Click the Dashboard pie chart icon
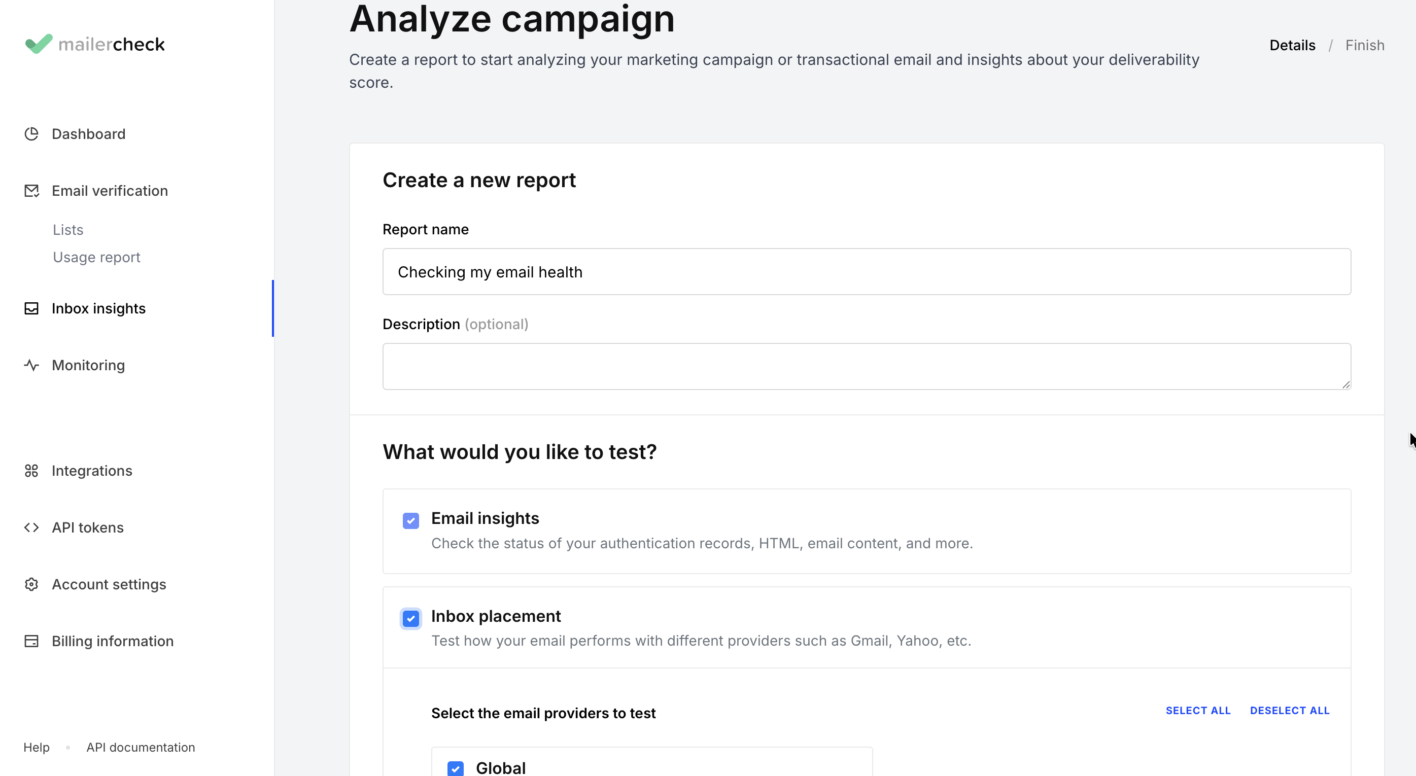This screenshot has height=776, width=1416. 31,134
